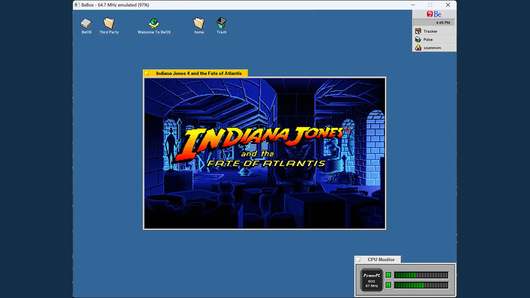Screen dimensions: 530x298
Task: Click the CPU 1 activity bar
Action: tap(421, 275)
